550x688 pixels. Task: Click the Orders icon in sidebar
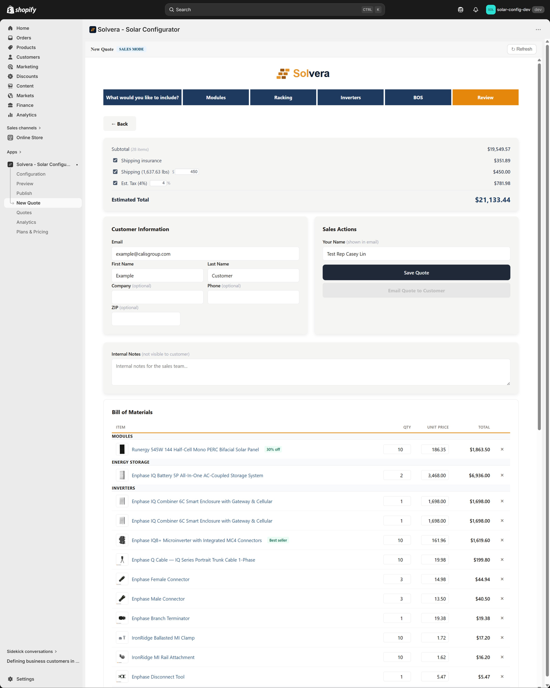[10, 38]
